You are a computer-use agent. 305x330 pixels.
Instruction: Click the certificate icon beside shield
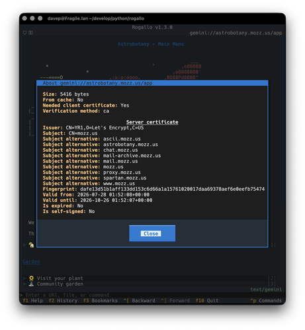30,32
